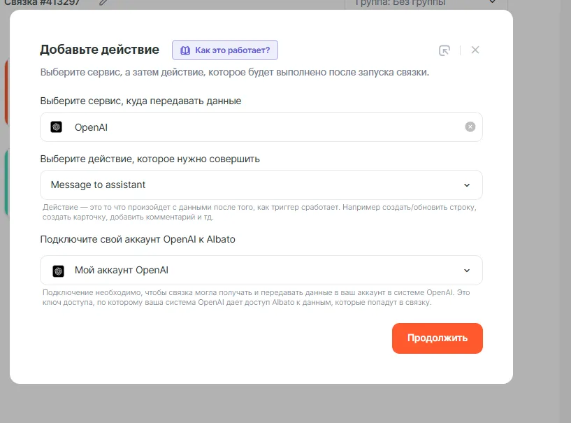The height and width of the screenshot is (423, 571).
Task: Click the teal block behind the dialog
Action: [x=6, y=182]
